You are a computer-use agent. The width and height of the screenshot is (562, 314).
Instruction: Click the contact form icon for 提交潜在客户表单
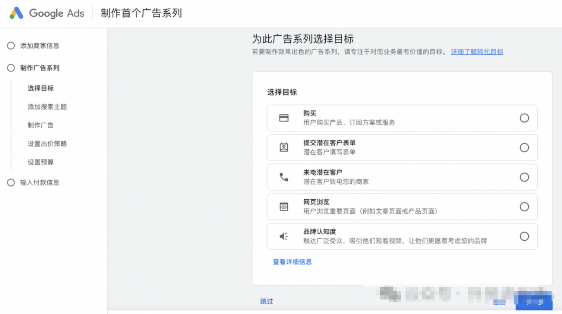[x=284, y=148]
